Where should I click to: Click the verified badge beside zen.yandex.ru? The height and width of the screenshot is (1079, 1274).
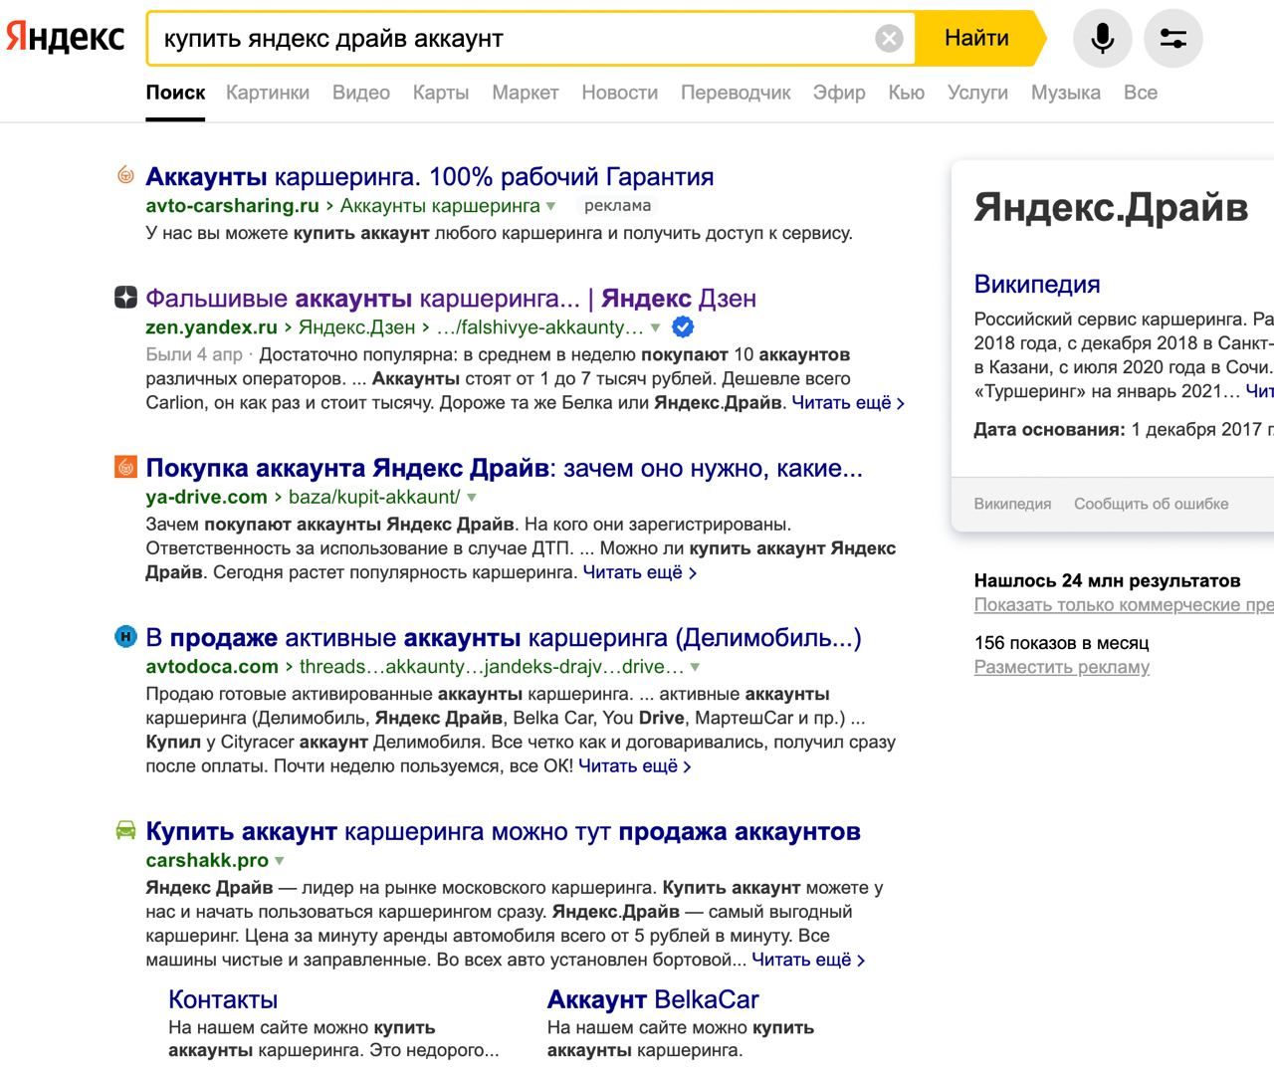[x=683, y=326]
